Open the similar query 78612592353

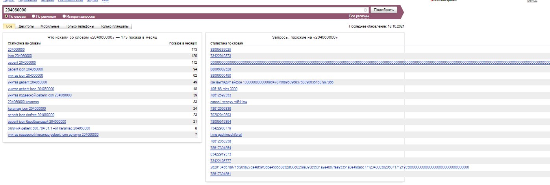221,95
